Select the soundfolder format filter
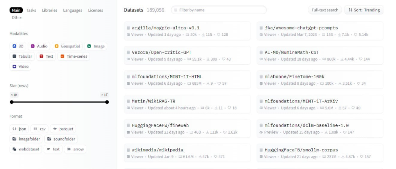This screenshot has height=169, width=396. coord(61,139)
